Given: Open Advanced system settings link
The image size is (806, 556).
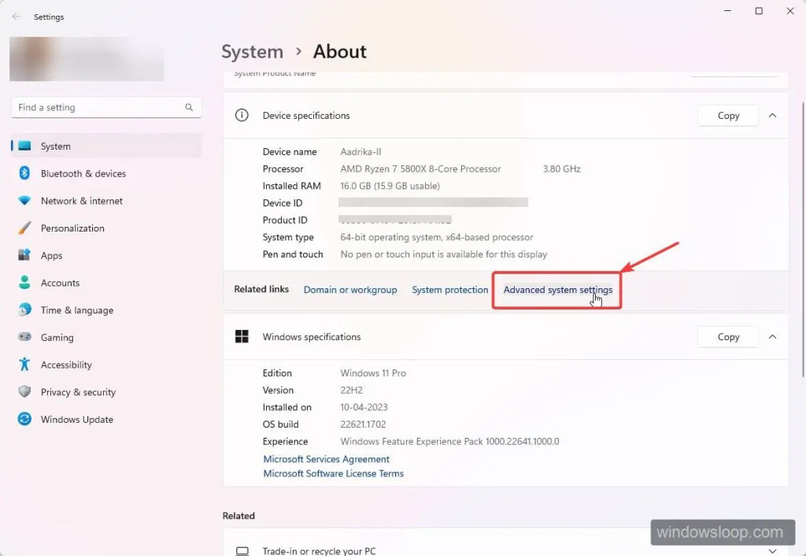Looking at the screenshot, I should click(x=558, y=290).
